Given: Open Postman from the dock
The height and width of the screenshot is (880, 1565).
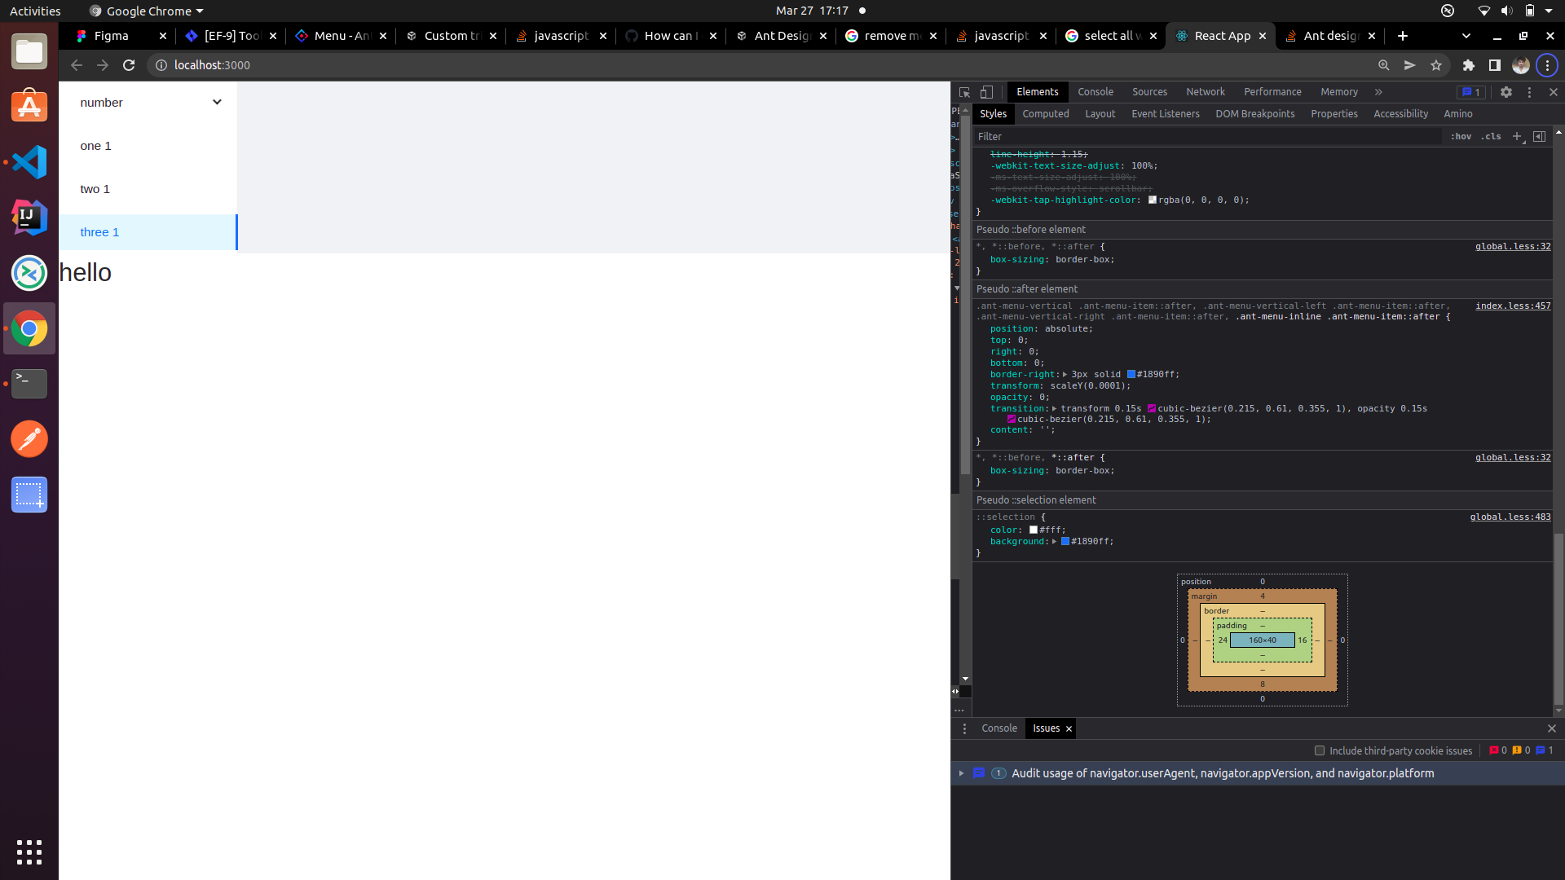Looking at the screenshot, I should (x=29, y=439).
